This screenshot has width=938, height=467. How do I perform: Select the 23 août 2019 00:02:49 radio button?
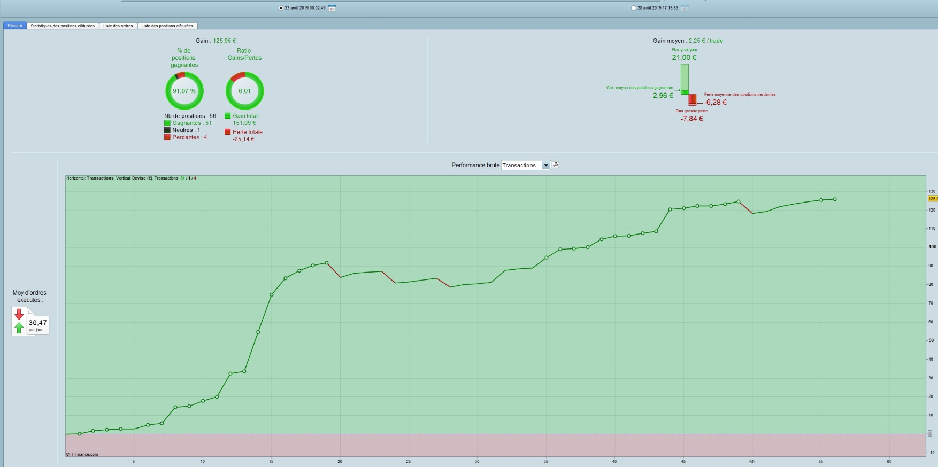coord(281,8)
